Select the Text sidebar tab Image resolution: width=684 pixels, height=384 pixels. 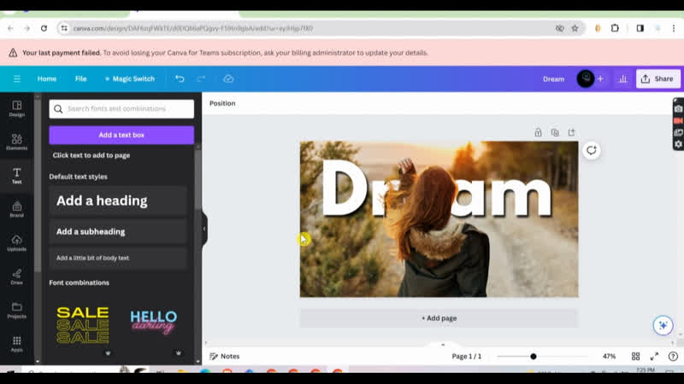(x=16, y=176)
